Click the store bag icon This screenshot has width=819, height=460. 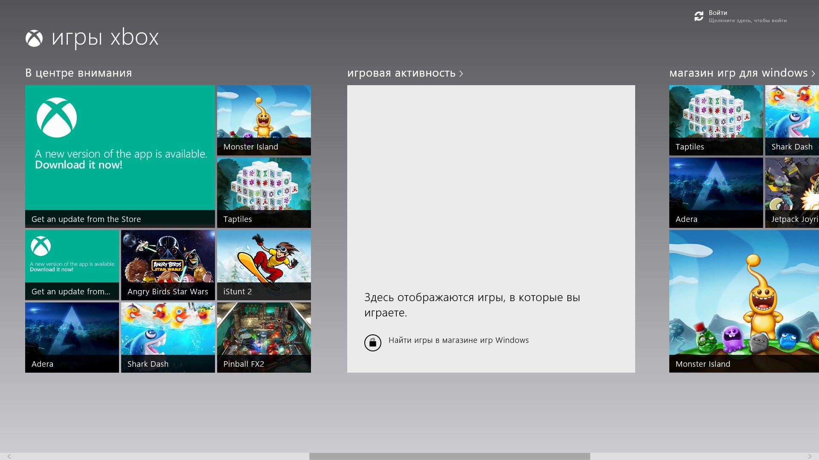point(372,342)
